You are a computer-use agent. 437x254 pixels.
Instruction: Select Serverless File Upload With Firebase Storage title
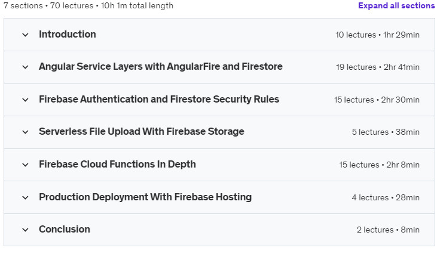pyautogui.click(x=142, y=131)
